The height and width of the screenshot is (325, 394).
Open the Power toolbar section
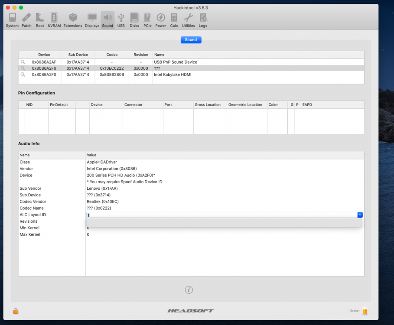160,20
